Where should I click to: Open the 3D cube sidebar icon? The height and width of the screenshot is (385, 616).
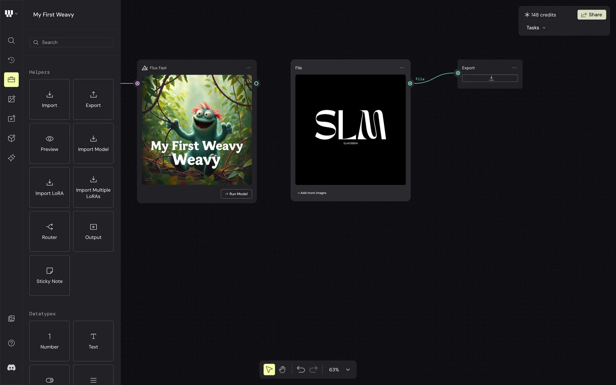tap(11, 138)
